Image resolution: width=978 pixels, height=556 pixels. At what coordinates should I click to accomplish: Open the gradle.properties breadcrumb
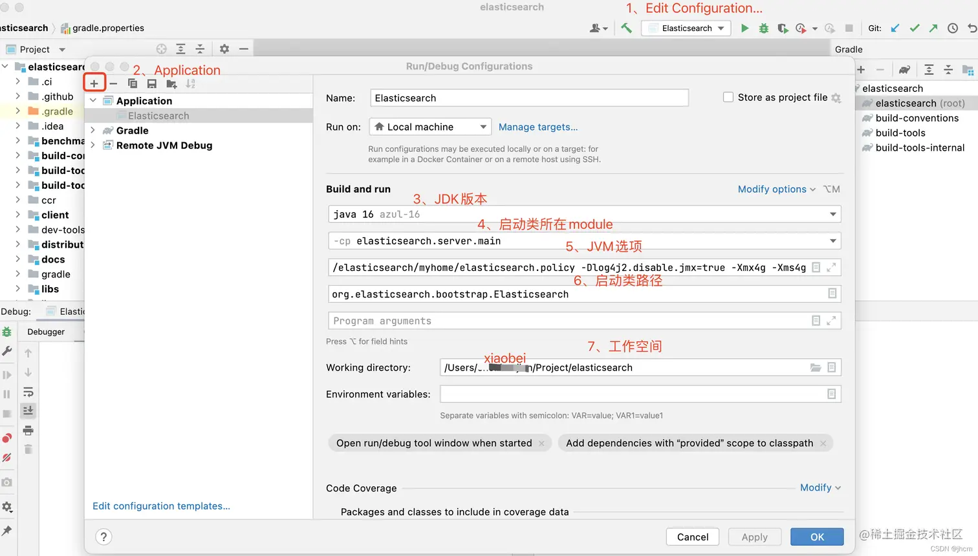coord(102,28)
